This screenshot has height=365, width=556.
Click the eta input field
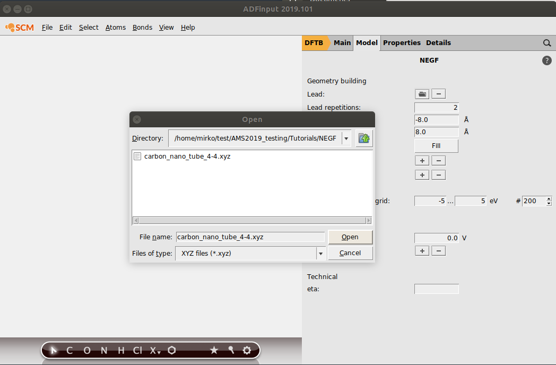437,289
